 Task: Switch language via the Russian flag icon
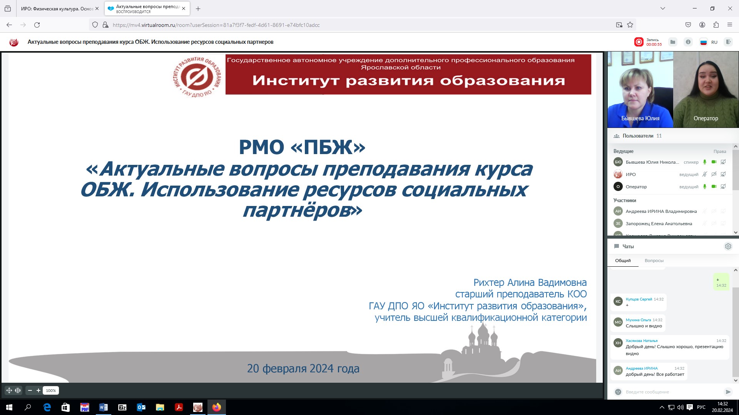[704, 42]
